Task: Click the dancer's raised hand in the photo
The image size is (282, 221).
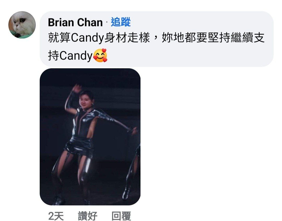Action: (x=77, y=88)
